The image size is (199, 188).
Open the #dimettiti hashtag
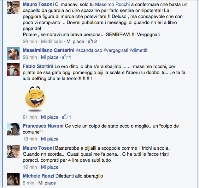click(139, 50)
